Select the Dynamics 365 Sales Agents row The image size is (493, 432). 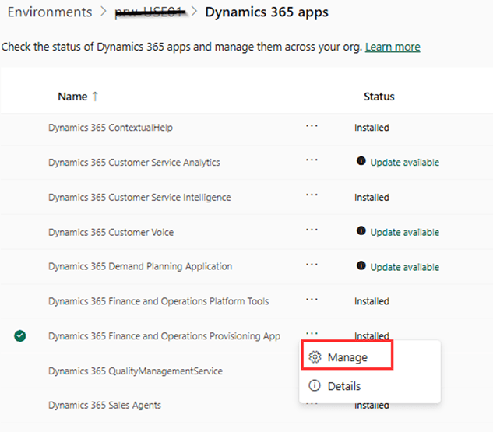tap(104, 406)
